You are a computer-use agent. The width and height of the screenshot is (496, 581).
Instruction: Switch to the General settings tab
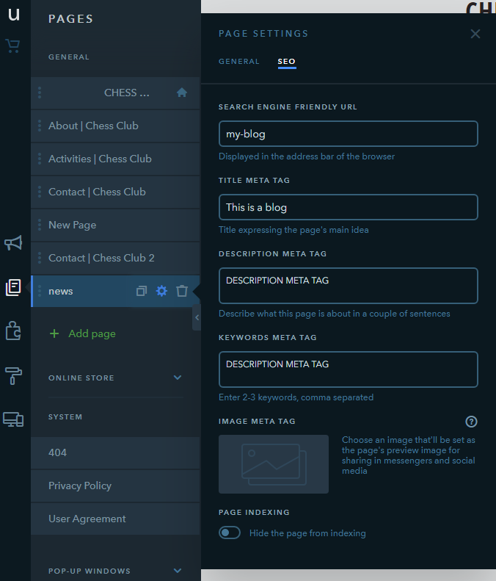(239, 62)
